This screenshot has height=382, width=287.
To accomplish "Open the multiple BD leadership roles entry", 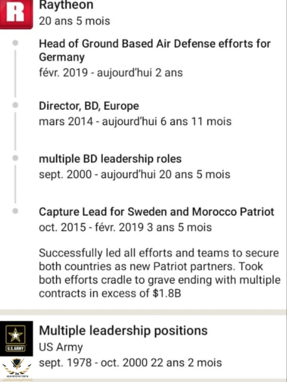I will coord(110,159).
